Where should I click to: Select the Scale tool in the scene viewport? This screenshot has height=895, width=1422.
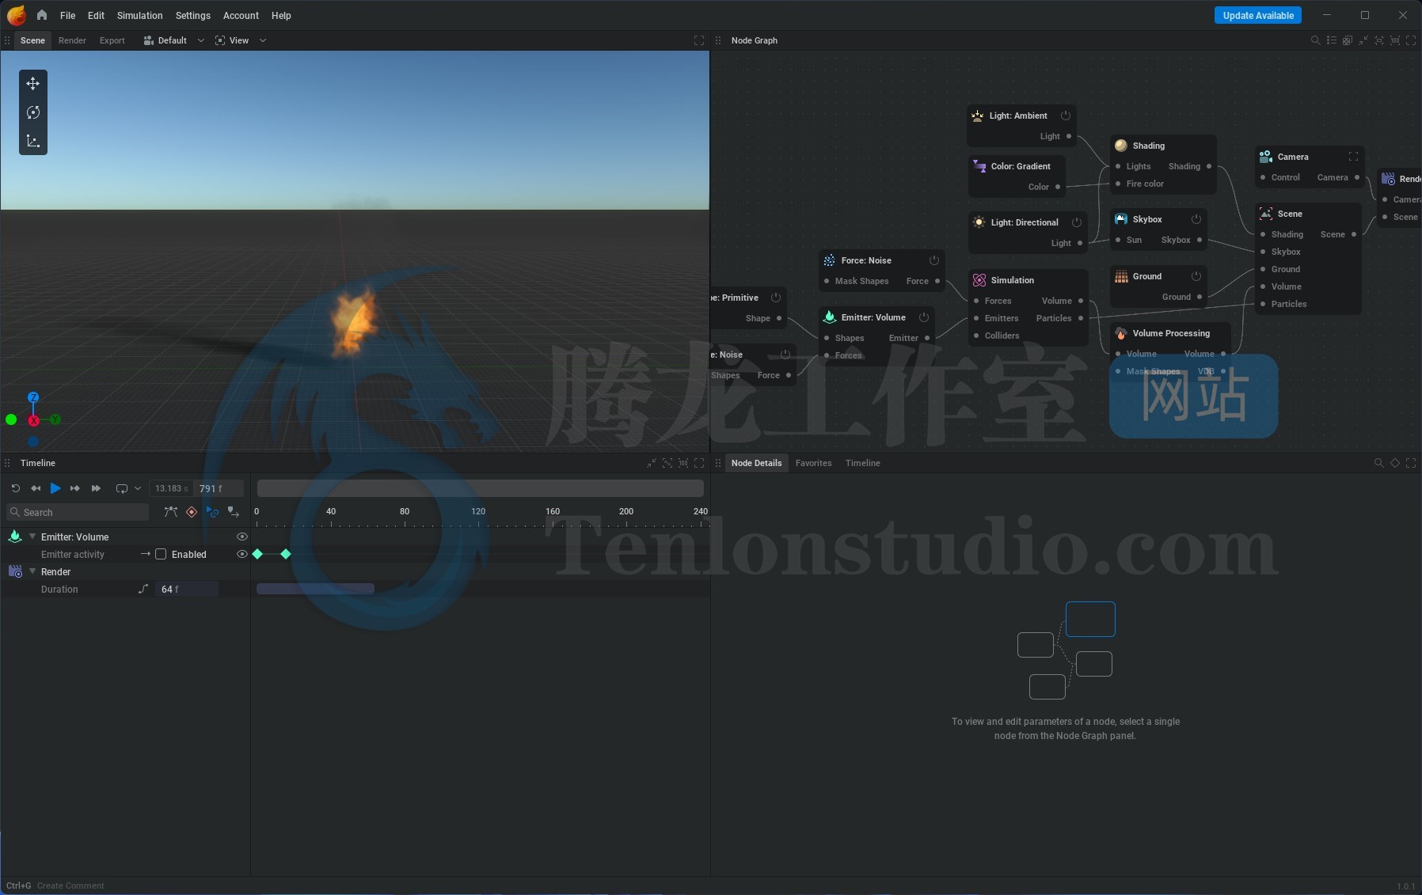(x=32, y=141)
